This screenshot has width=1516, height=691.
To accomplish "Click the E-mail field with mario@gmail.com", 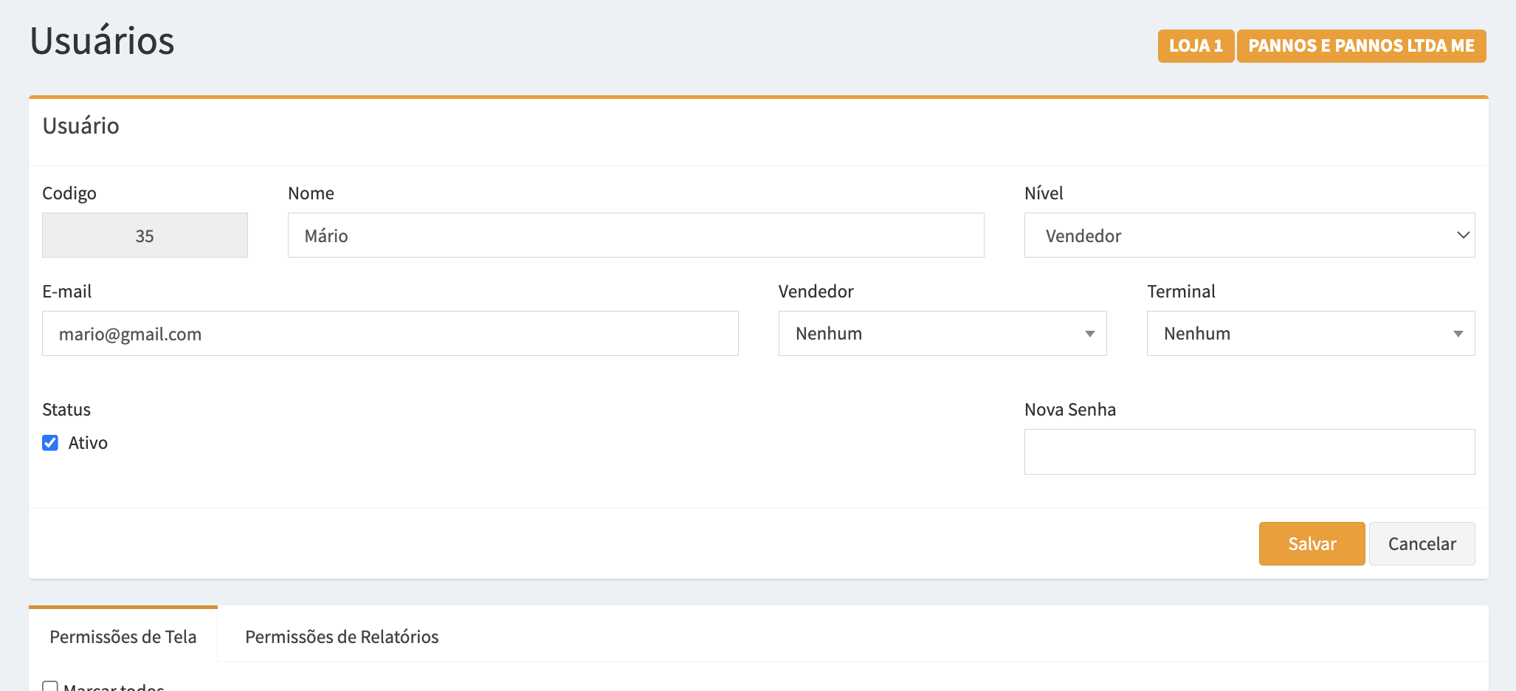I will pyautogui.click(x=390, y=334).
